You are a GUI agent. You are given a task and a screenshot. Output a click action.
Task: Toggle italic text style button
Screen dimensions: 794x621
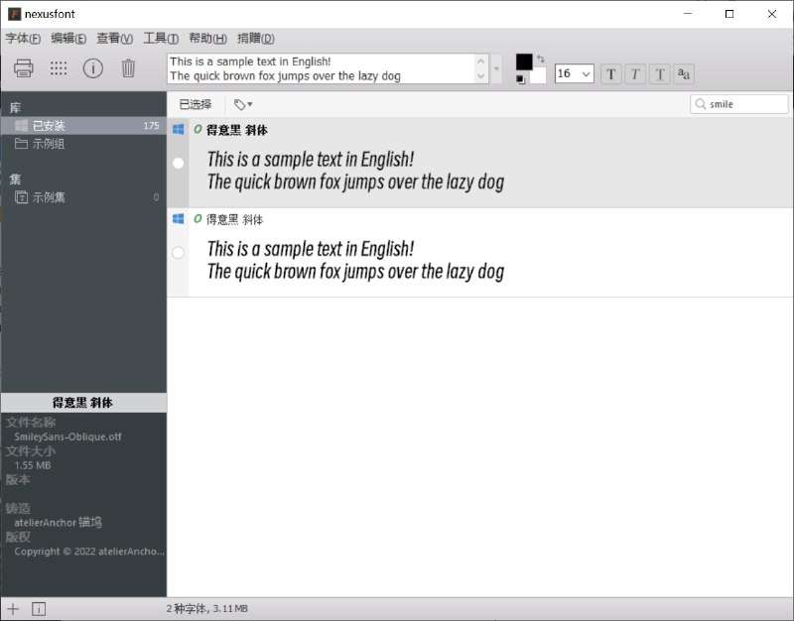635,73
